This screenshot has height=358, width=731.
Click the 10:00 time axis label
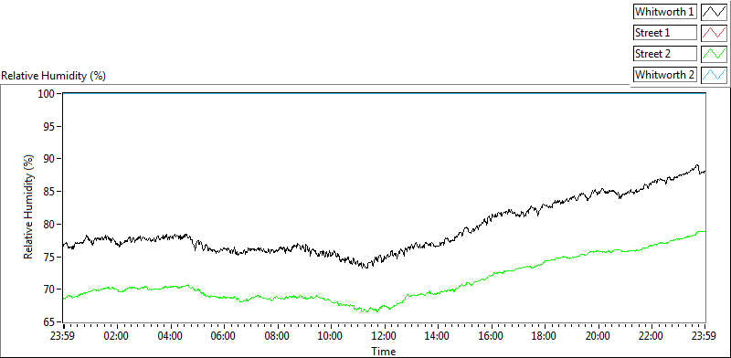click(x=331, y=336)
